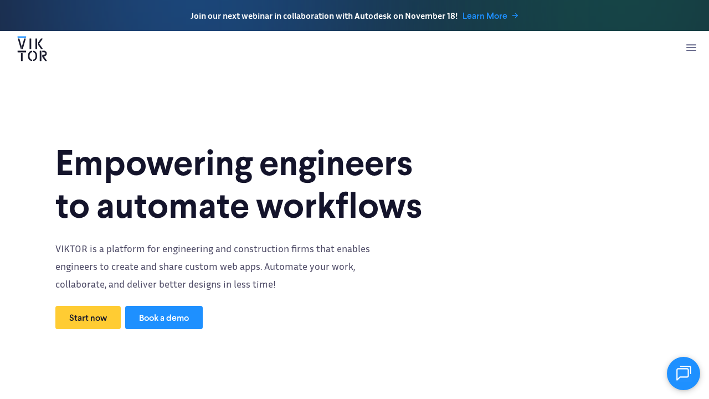Click "Join our next webinar" banner text
Image resolution: width=709 pixels, height=399 pixels.
[x=231, y=16]
